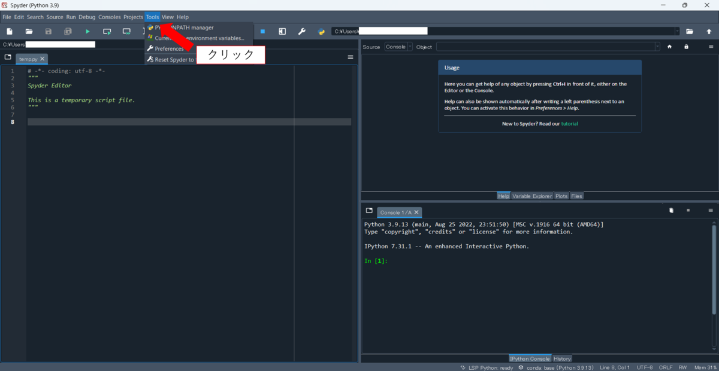719x371 pixels.
Task: Expand the Object combo box dropdown arrow
Action: tap(657, 47)
